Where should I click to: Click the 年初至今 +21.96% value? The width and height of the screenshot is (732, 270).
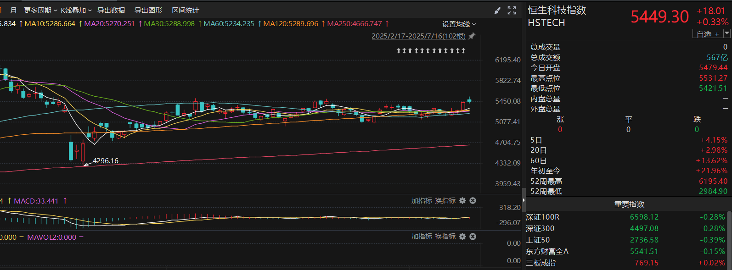point(711,171)
